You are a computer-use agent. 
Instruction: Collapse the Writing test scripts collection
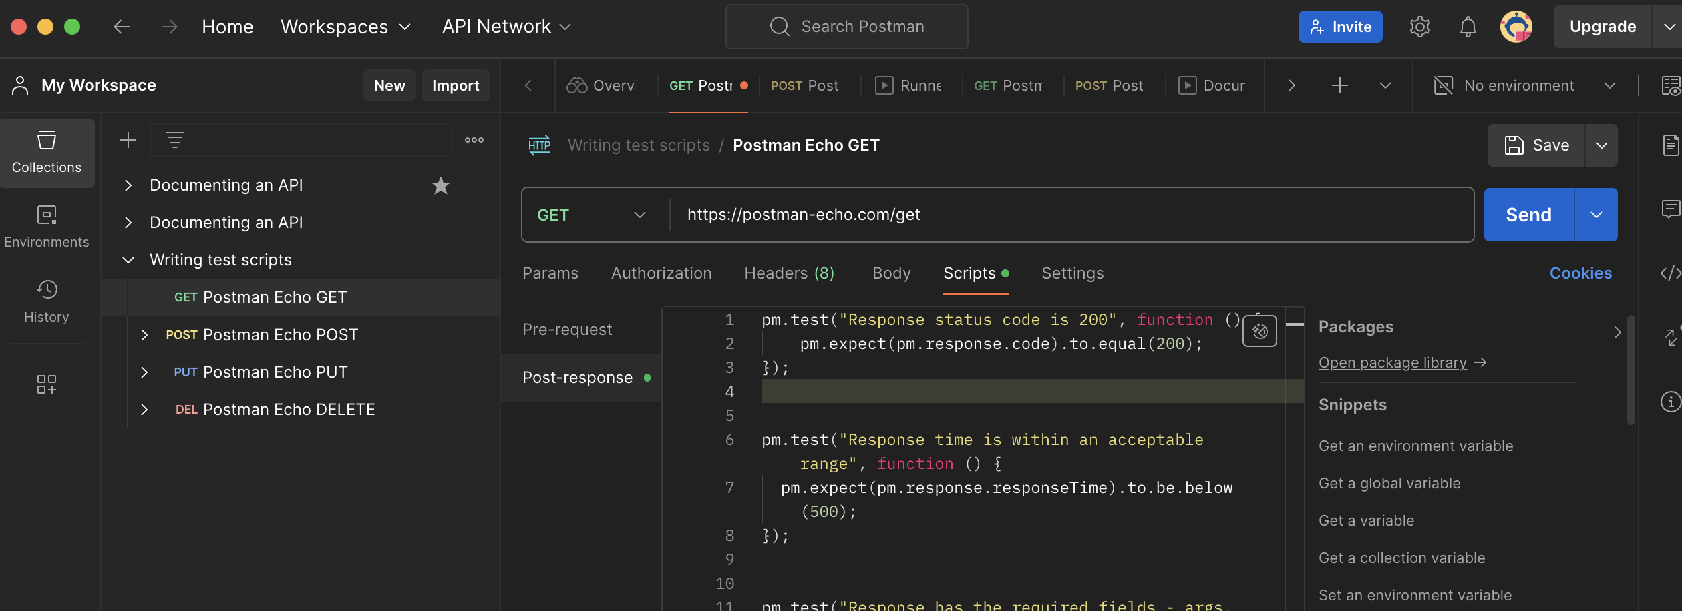pos(128,260)
